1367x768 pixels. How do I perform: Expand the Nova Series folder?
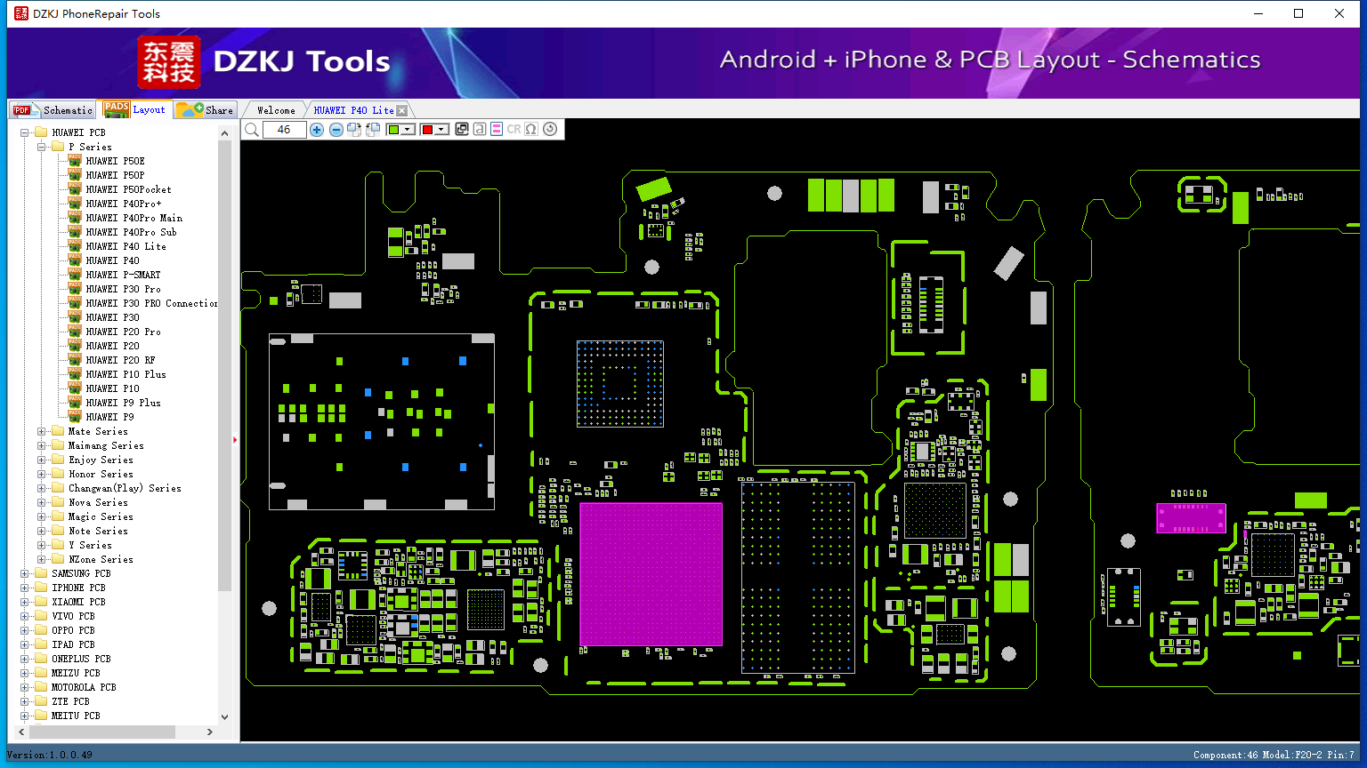(x=42, y=502)
